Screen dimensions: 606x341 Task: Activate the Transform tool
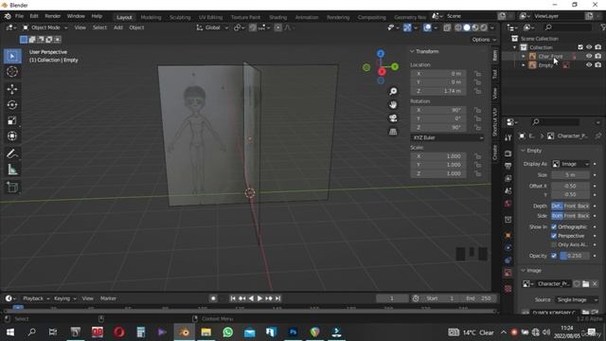click(x=12, y=136)
